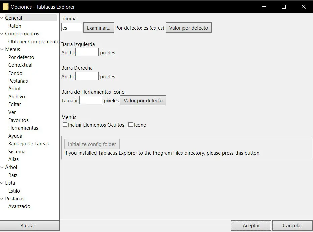This screenshot has width=313, height=232.
Task: Click Initialize config folder button
Action: (92, 144)
